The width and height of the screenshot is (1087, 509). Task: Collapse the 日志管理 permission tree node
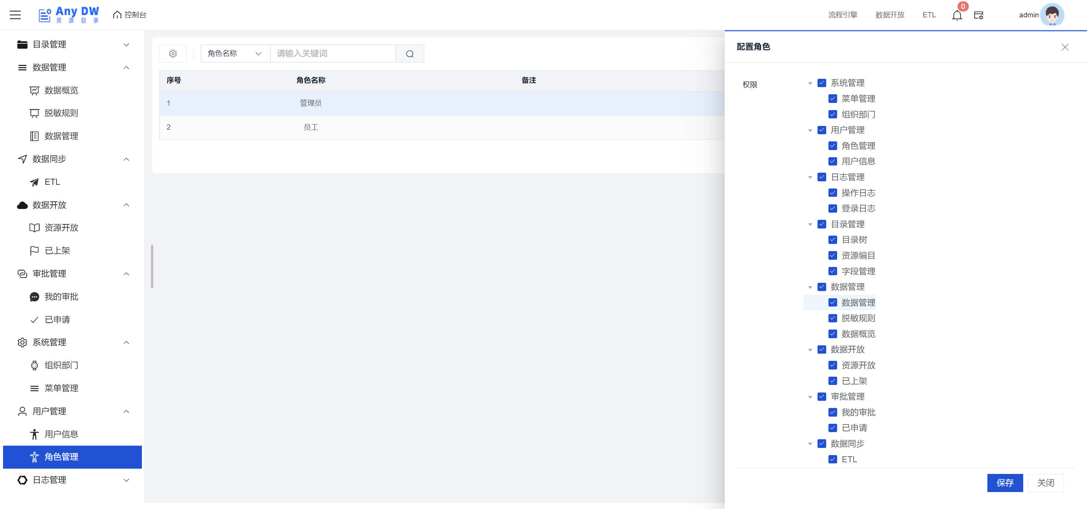point(810,177)
